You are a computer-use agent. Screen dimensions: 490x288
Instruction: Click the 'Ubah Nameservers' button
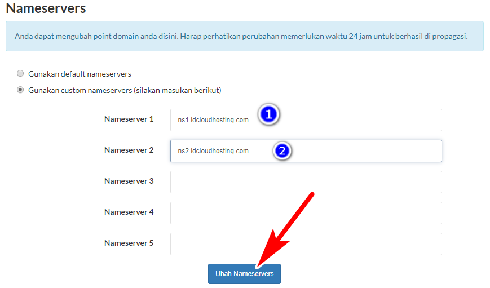(x=244, y=274)
